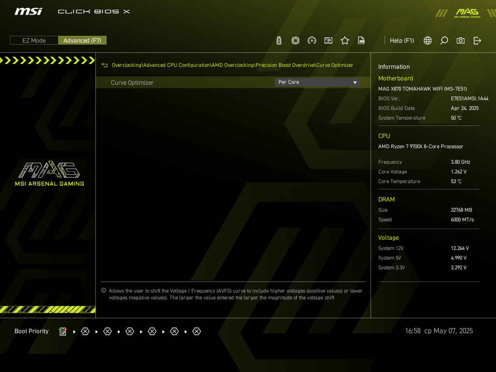Open Help (F1)
This screenshot has width=496, height=372.
[402, 41]
